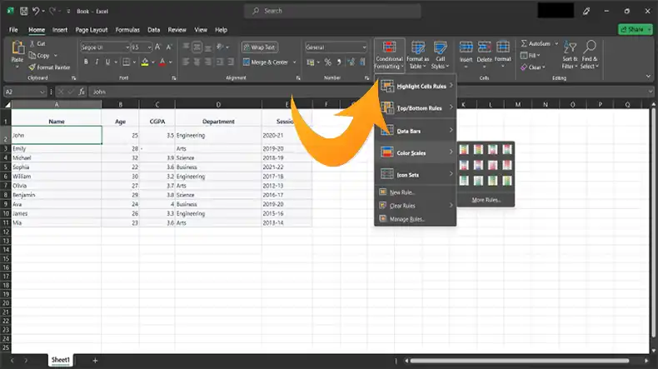
Task: Apply the red font color
Action: tap(162, 62)
